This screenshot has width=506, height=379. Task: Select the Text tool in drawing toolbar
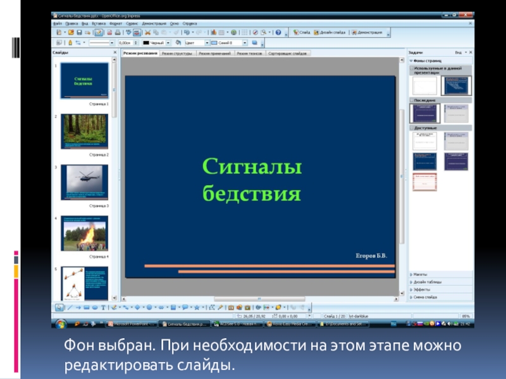[103, 308]
